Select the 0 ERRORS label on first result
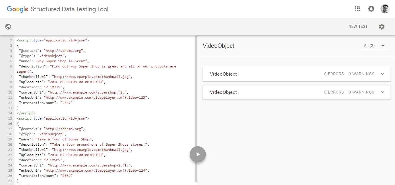This screenshot has width=395, height=185. point(334,74)
